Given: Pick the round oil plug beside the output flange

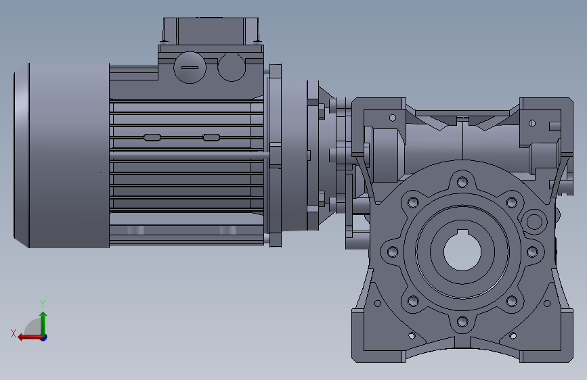Looking at the screenshot, I should [534, 221].
